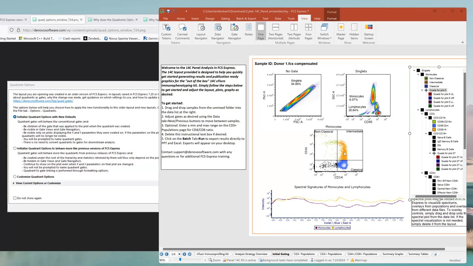Open the Gate Navigator
Screen dimensions: 473x266
click(234, 31)
